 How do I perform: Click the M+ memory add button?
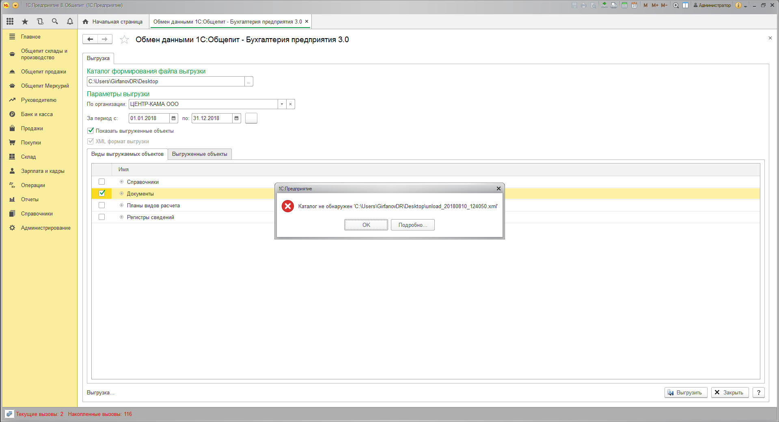[655, 5]
